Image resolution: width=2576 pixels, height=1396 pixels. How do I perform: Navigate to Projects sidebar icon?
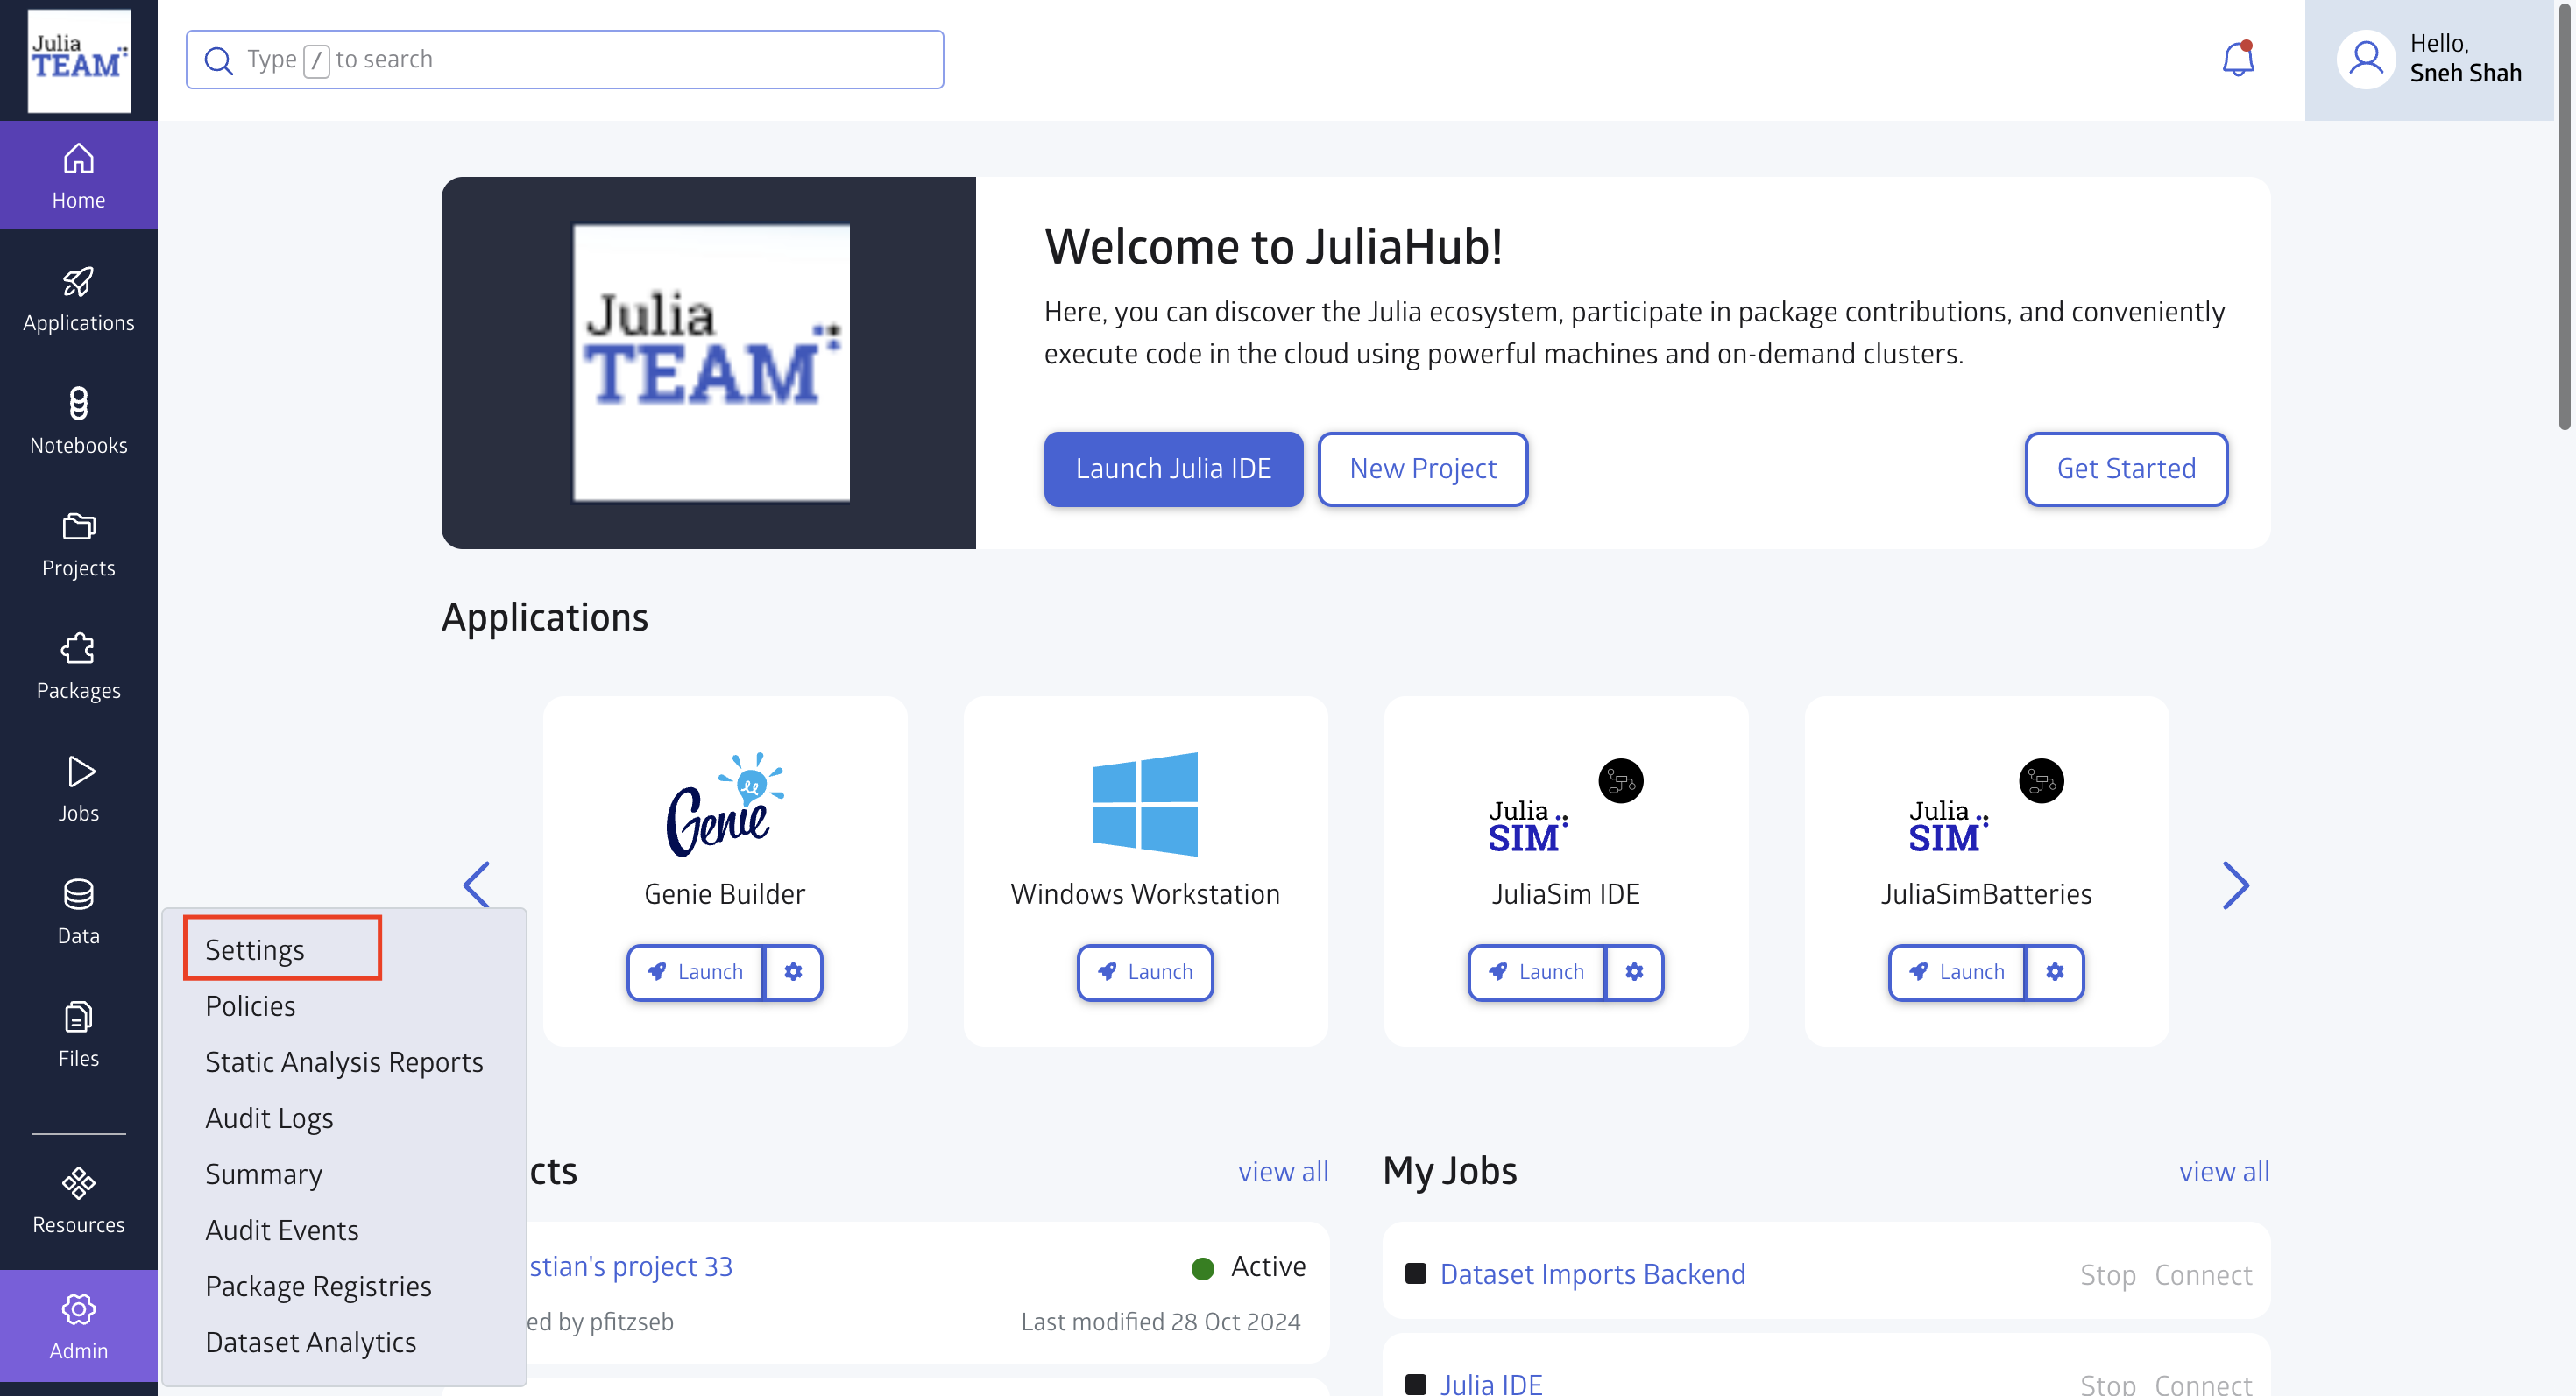79,543
